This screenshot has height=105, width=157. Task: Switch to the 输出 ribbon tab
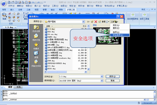[53, 10]
